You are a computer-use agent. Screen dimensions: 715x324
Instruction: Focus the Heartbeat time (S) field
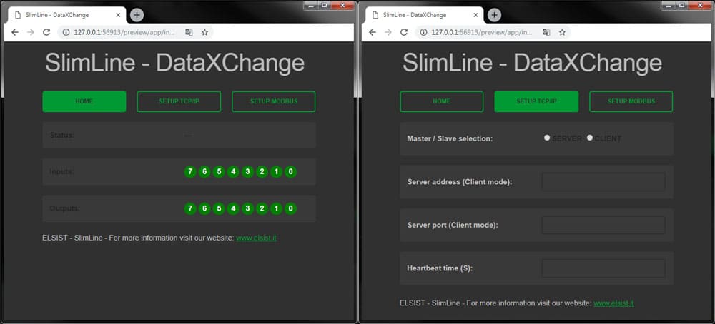click(x=603, y=268)
